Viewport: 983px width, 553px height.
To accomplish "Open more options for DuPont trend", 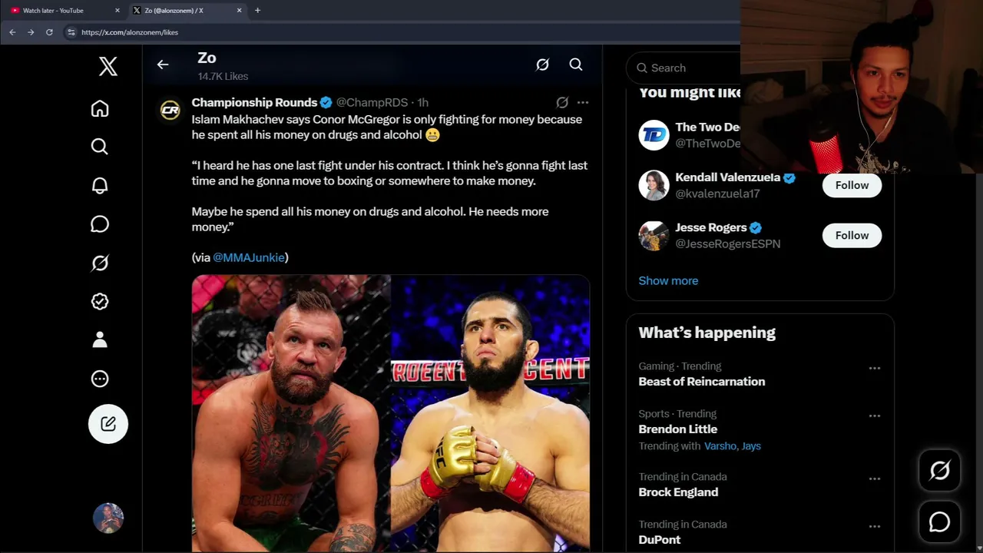I will point(875,526).
